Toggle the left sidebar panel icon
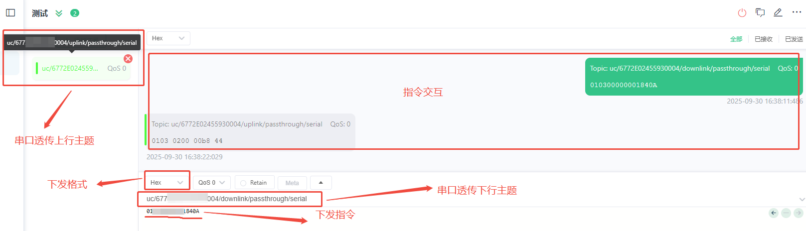 pyautogui.click(x=10, y=13)
